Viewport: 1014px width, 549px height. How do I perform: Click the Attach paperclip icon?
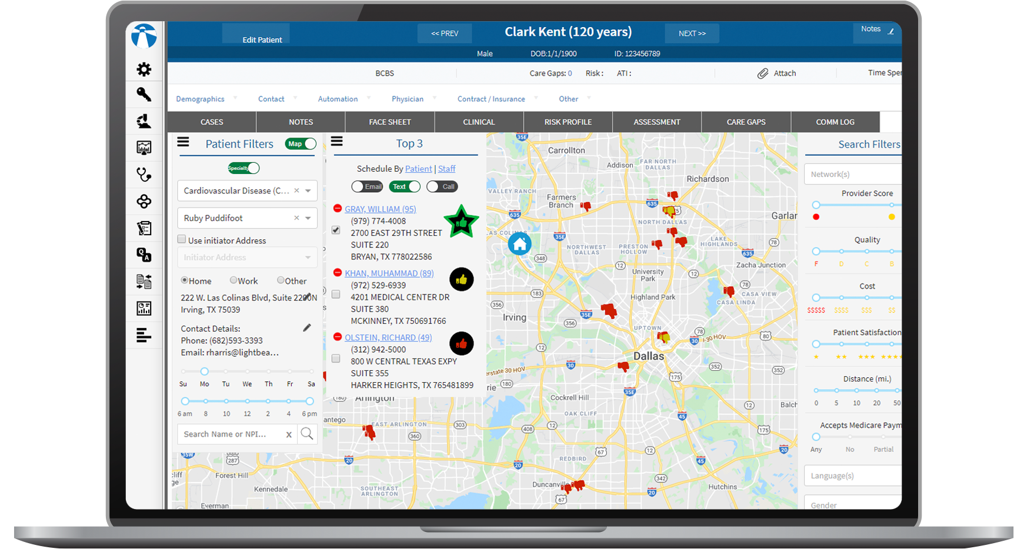[763, 73]
